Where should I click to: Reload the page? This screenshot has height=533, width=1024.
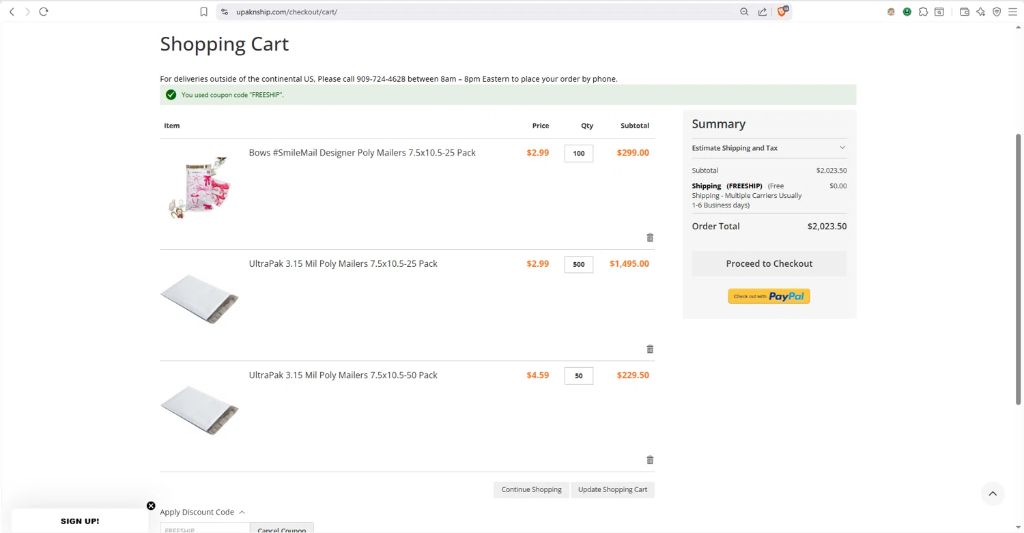(44, 12)
